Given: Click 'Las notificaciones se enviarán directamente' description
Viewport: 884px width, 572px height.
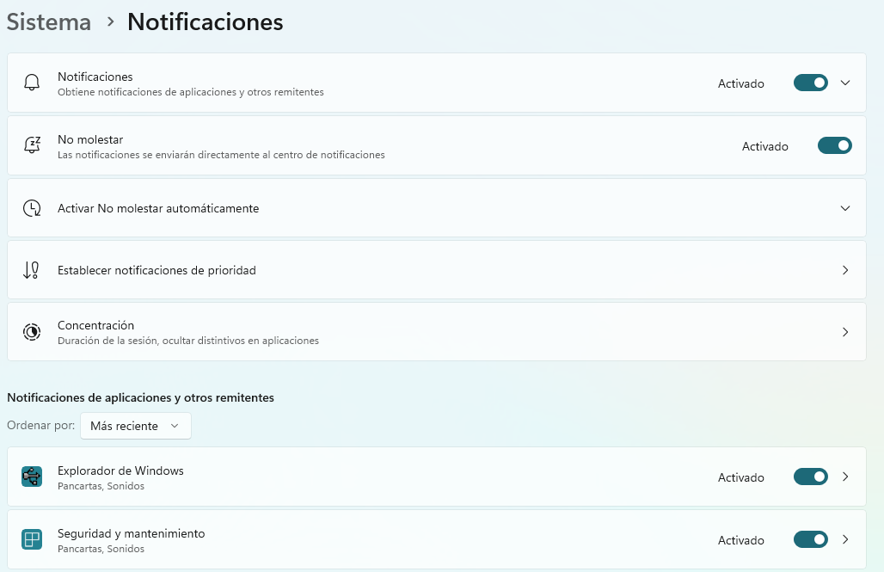Looking at the screenshot, I should 221,155.
